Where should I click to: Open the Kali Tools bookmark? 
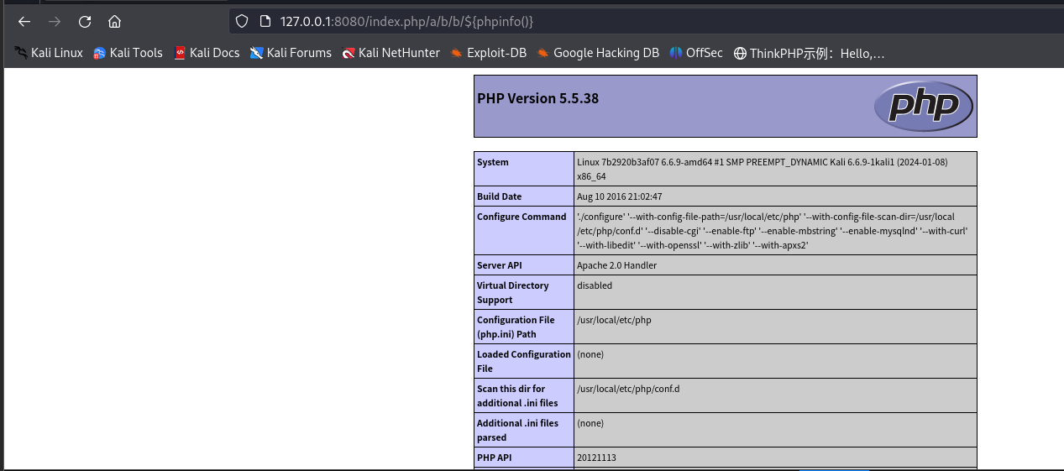pos(128,53)
